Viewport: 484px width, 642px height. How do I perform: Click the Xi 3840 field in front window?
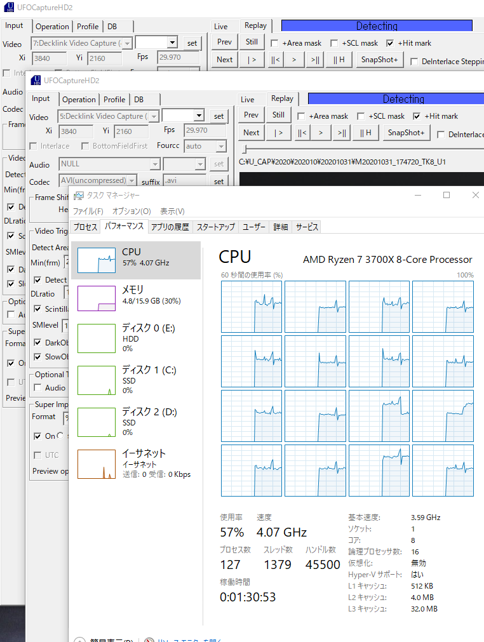coord(76,131)
